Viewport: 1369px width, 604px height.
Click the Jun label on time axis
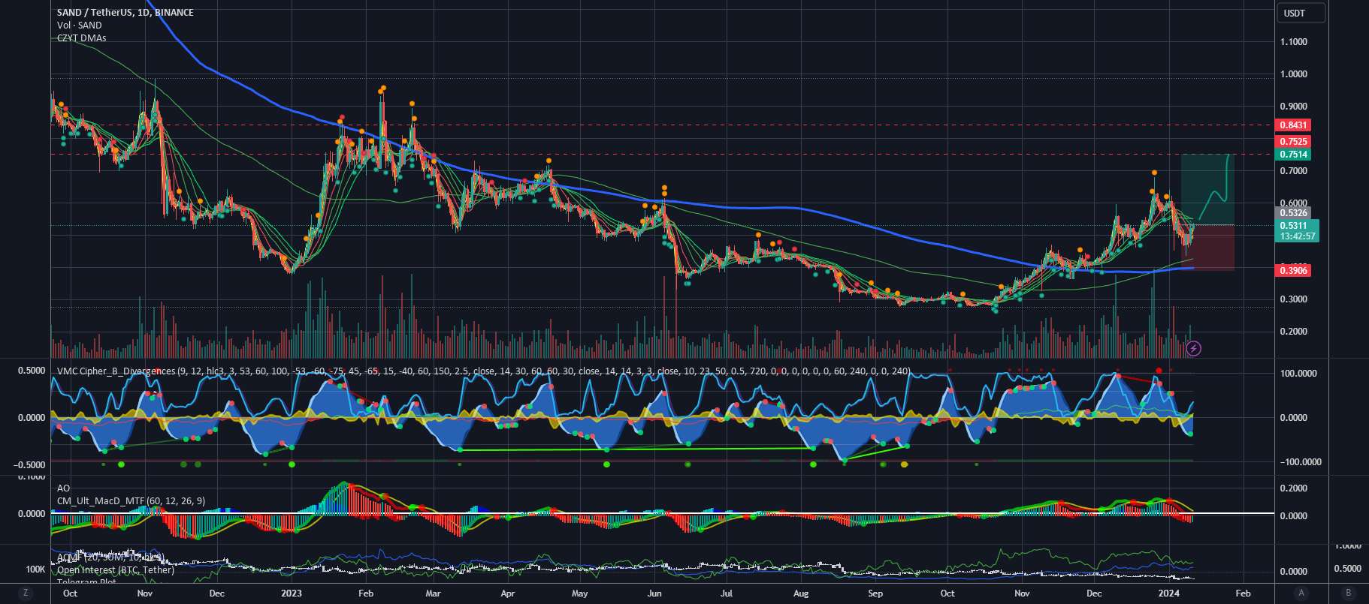[654, 593]
